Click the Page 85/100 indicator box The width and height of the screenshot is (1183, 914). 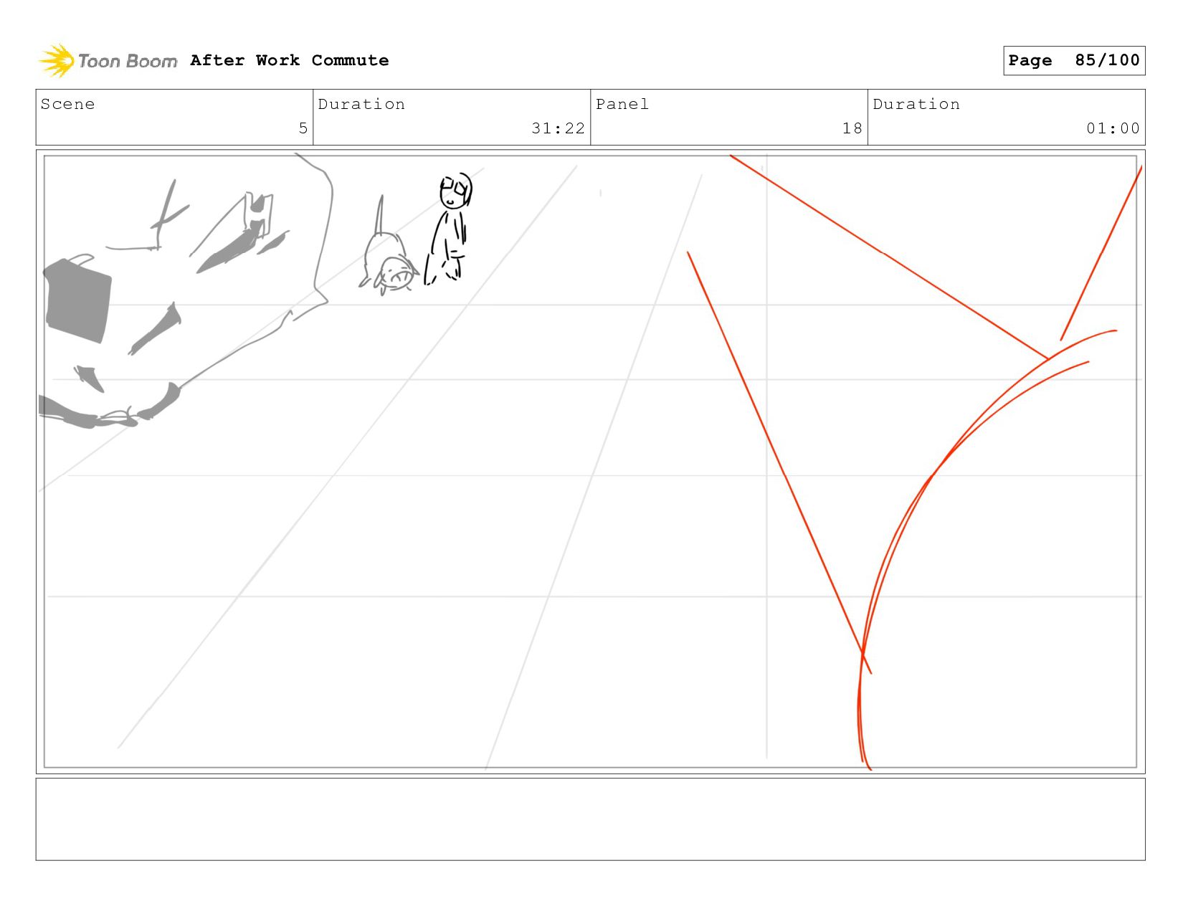1074,60
